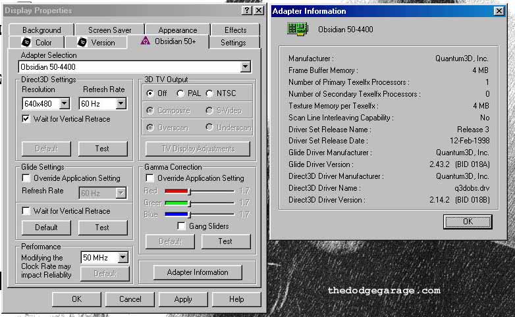515x317 pixels.
Task: Click the Performance Default button
Action: pos(105,274)
